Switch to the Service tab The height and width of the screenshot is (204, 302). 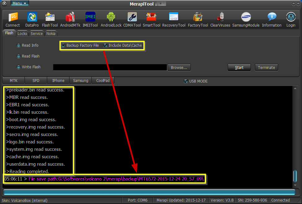(37, 33)
